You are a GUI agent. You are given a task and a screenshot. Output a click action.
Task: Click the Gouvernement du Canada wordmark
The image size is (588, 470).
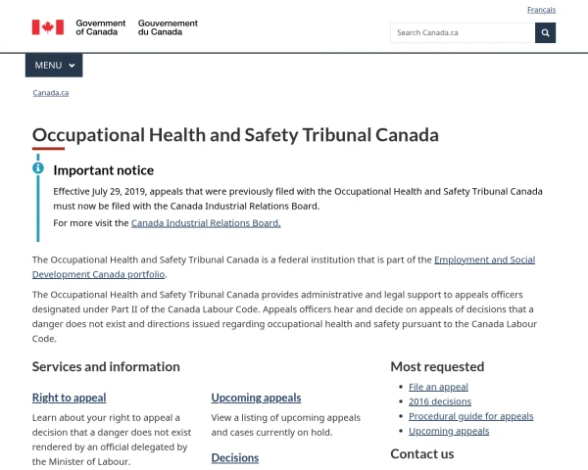pyautogui.click(x=168, y=27)
